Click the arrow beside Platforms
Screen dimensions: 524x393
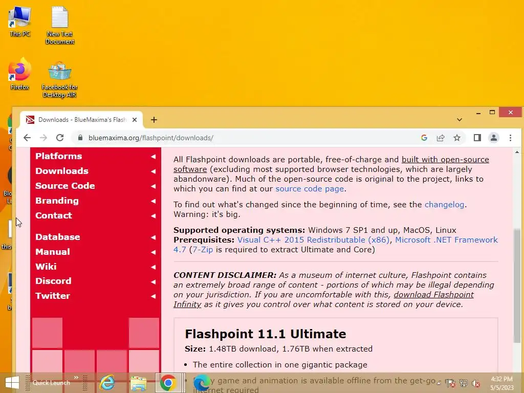coord(153,157)
